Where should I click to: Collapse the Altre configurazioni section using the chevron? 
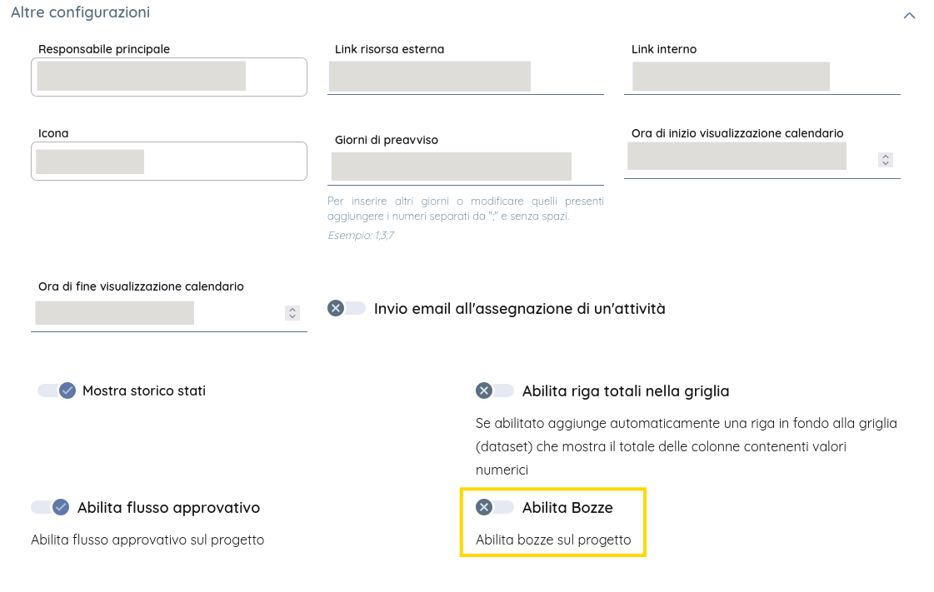click(x=909, y=14)
